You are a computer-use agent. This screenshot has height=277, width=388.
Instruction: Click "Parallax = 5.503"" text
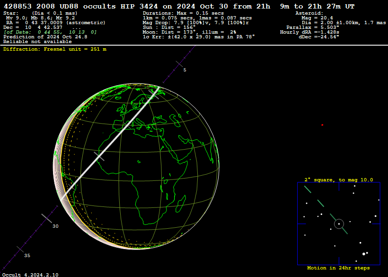coord(313,27)
